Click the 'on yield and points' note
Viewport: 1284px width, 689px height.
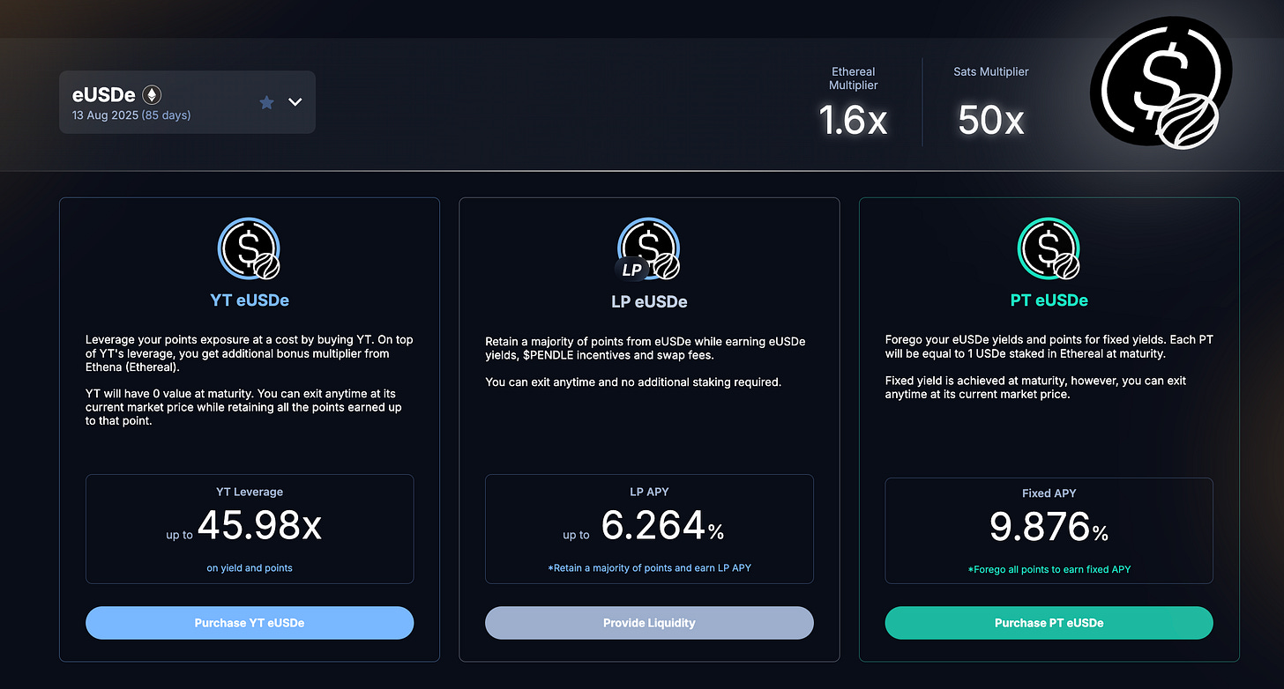click(250, 568)
